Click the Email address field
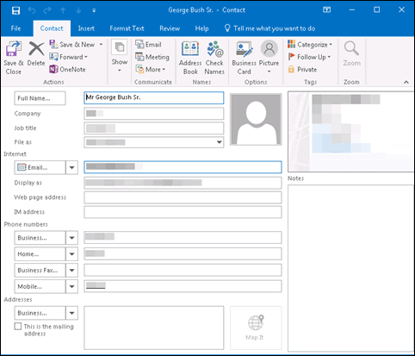The height and width of the screenshot is (356, 415). [x=183, y=167]
